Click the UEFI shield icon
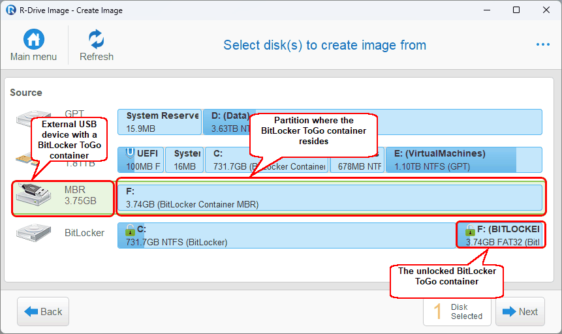562x334 pixels. [x=130, y=153]
